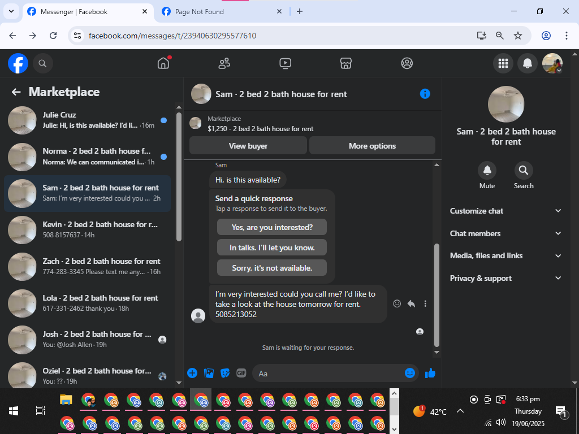Send a thumbs-up like
This screenshot has width=579, height=434.
430,373
